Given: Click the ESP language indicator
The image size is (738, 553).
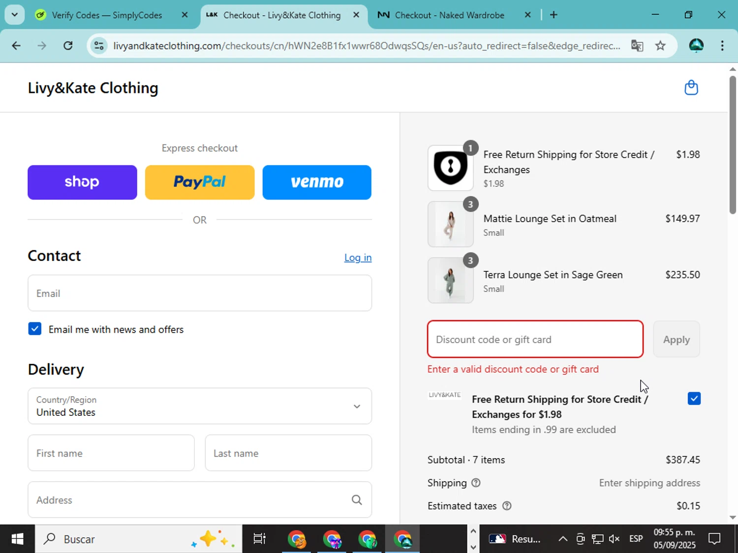Looking at the screenshot, I should (636, 539).
